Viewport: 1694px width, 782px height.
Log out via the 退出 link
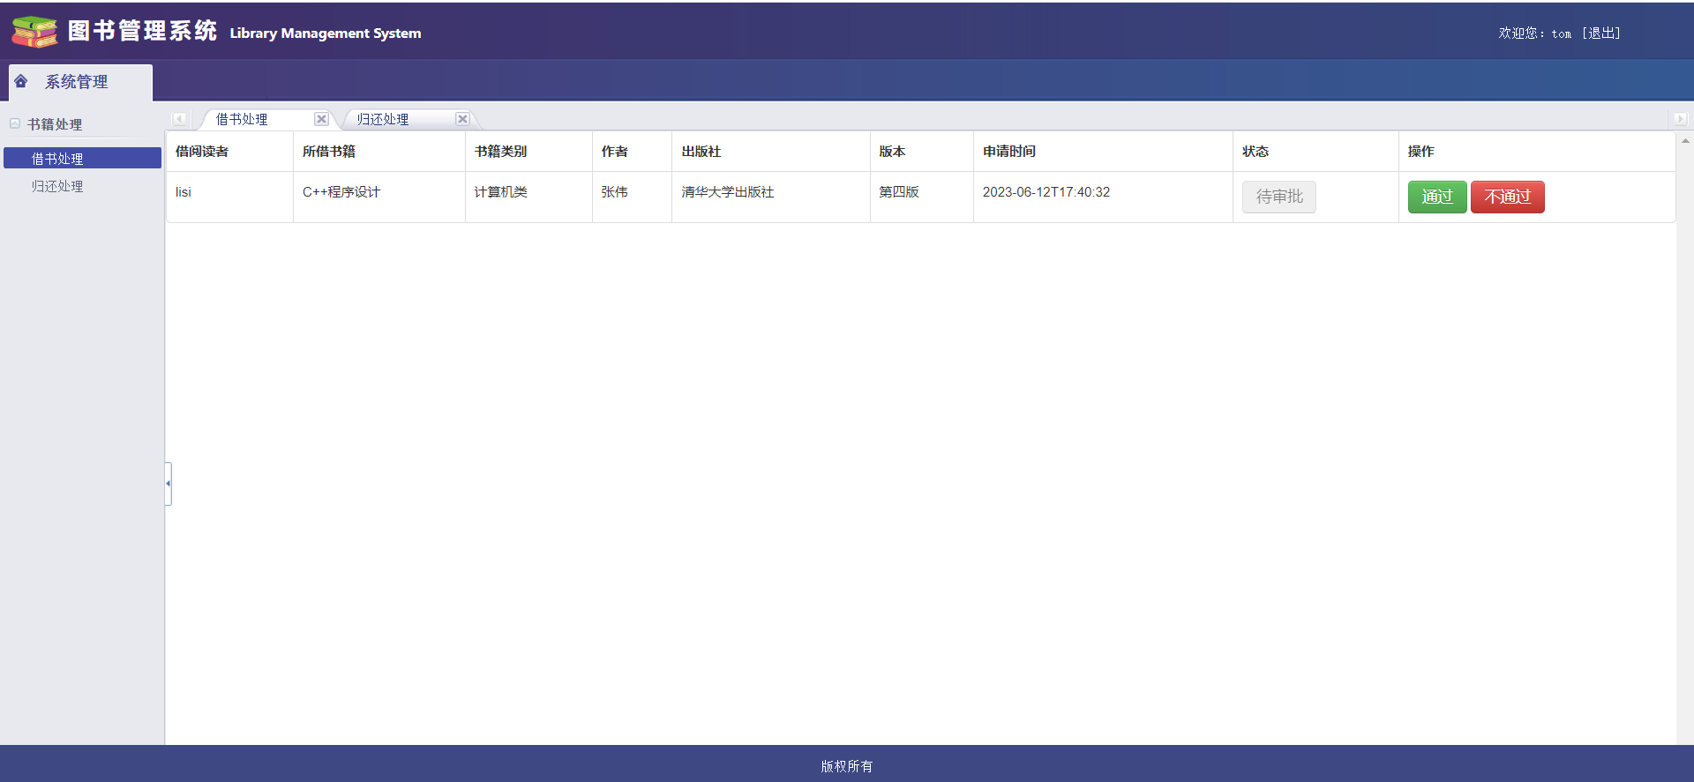(1601, 34)
